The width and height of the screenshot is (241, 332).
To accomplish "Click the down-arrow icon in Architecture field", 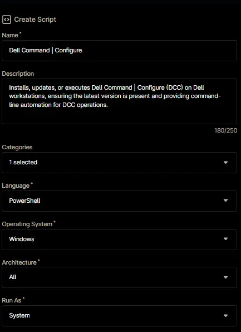I will click(x=225, y=277).
